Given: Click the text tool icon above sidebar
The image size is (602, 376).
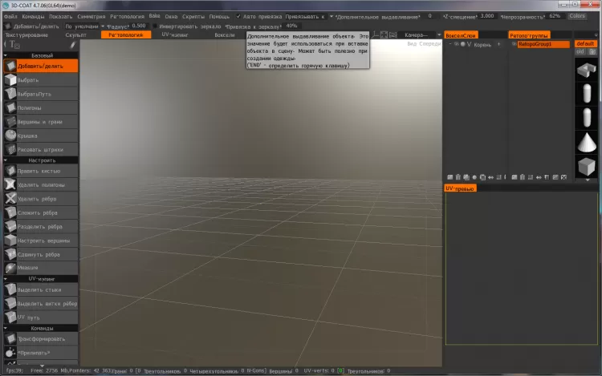Looking at the screenshot, I should 14,45.
